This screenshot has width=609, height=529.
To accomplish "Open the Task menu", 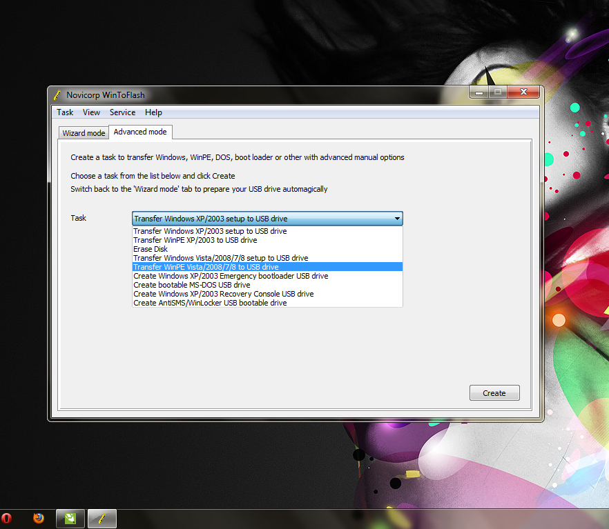I will 65,112.
